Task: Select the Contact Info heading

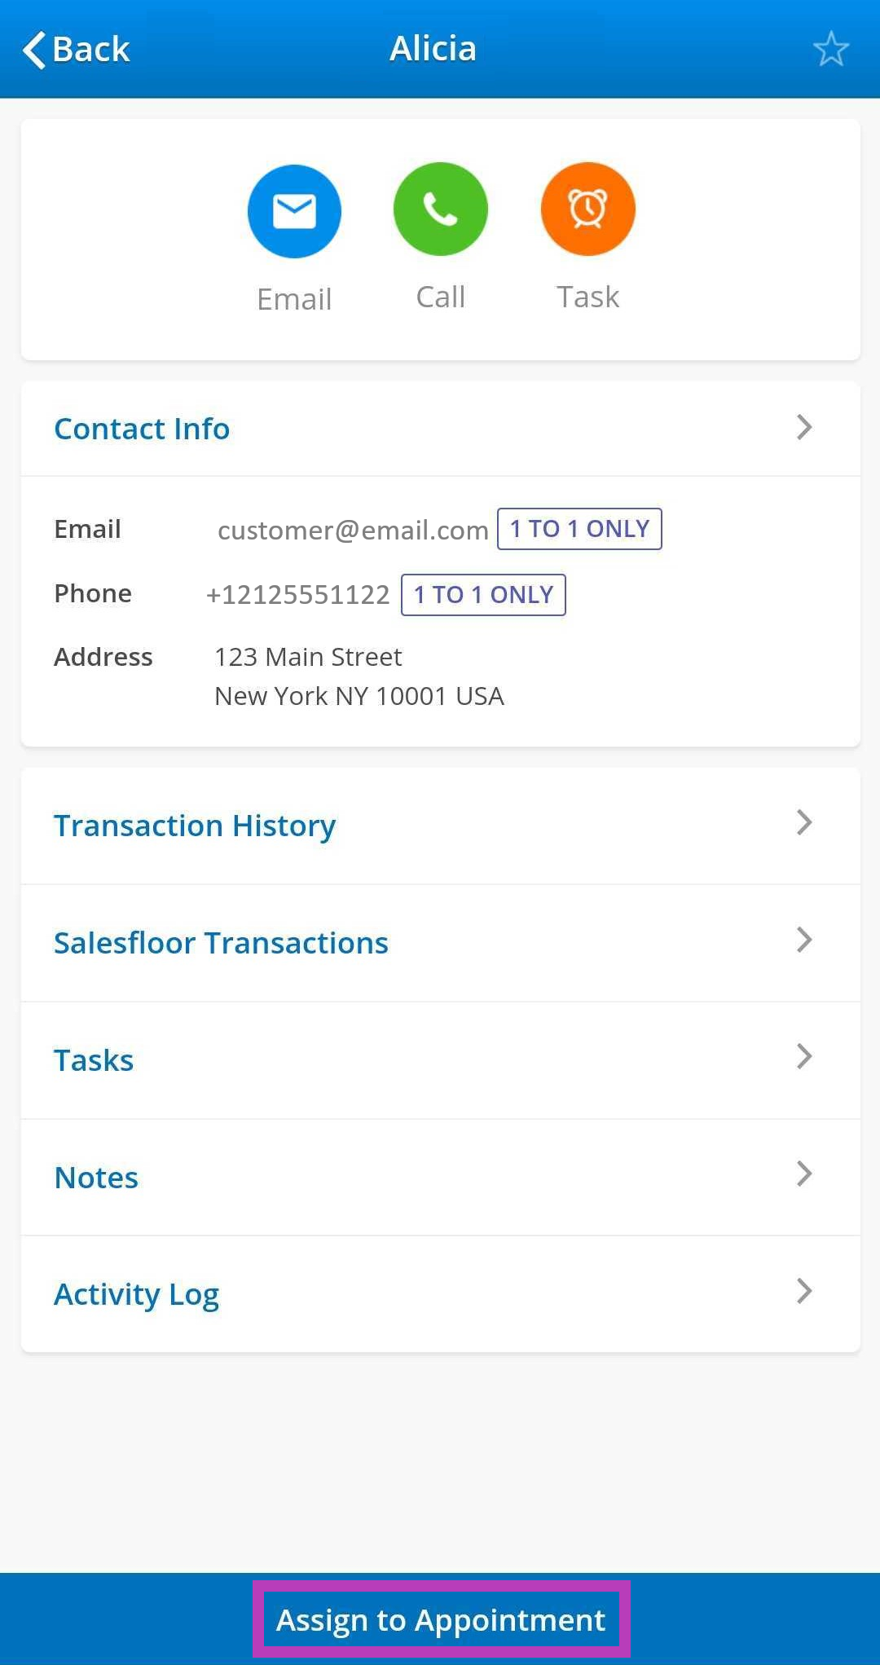Action: point(142,429)
